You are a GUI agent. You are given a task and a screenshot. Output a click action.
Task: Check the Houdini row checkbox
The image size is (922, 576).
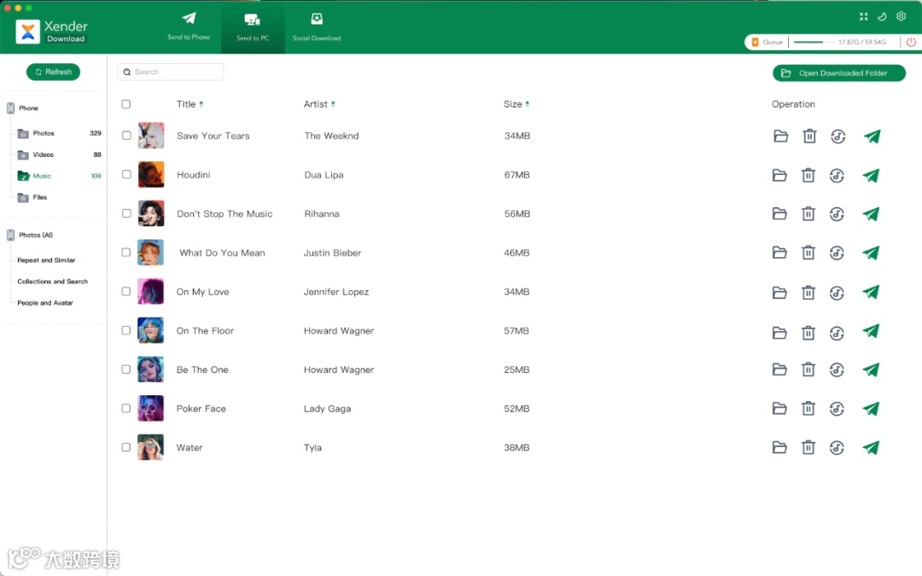point(125,174)
